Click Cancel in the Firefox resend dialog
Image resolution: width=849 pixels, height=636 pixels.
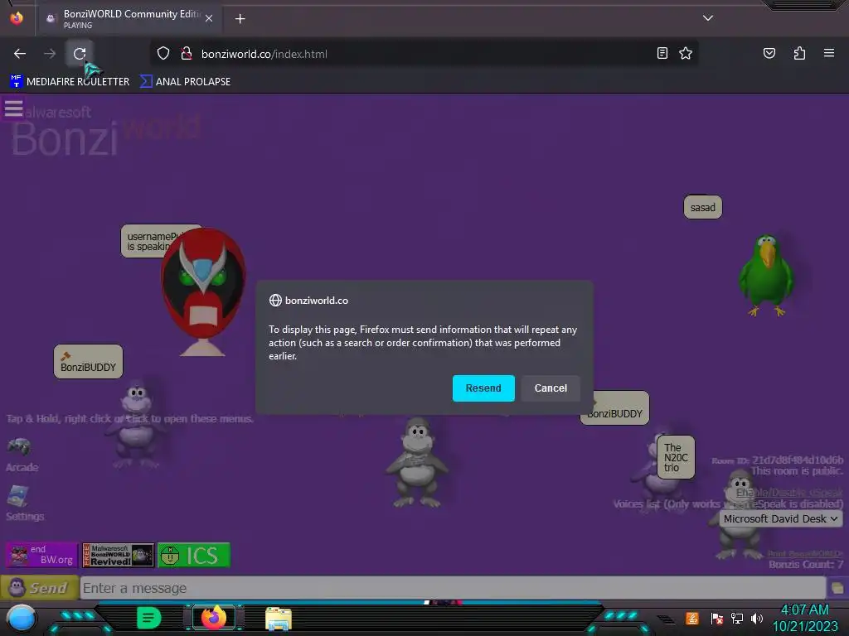click(x=551, y=388)
